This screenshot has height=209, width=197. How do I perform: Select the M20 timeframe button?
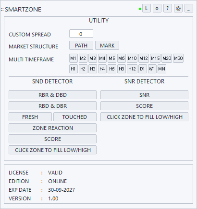tap(167, 58)
